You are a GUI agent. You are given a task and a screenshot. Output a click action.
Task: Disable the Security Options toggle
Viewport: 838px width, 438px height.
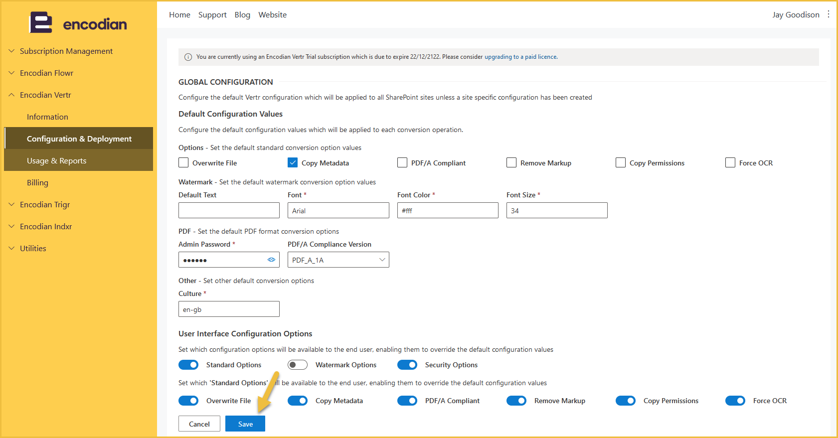407,365
